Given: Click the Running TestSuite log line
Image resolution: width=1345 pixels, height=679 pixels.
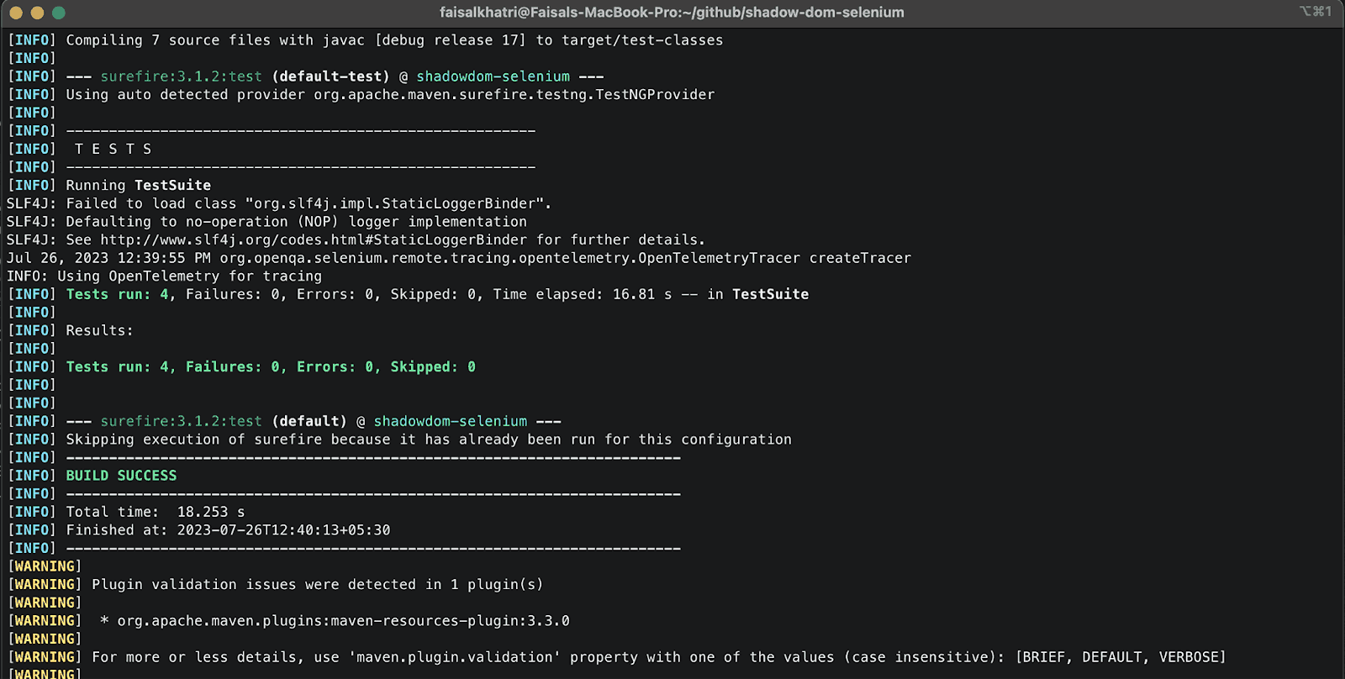Looking at the screenshot, I should click(139, 185).
